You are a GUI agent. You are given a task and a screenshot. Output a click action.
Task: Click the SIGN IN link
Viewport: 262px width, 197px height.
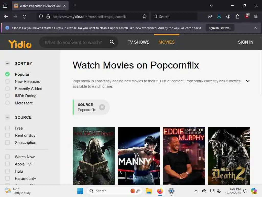245,42
